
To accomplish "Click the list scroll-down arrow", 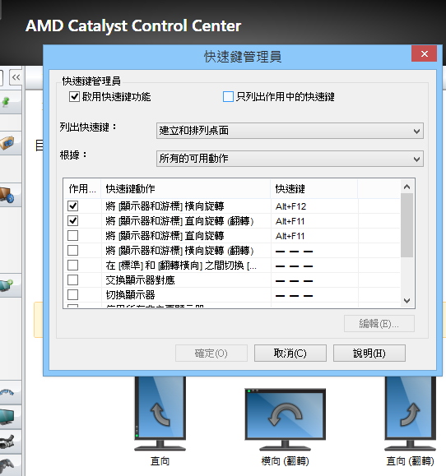I will (x=407, y=301).
